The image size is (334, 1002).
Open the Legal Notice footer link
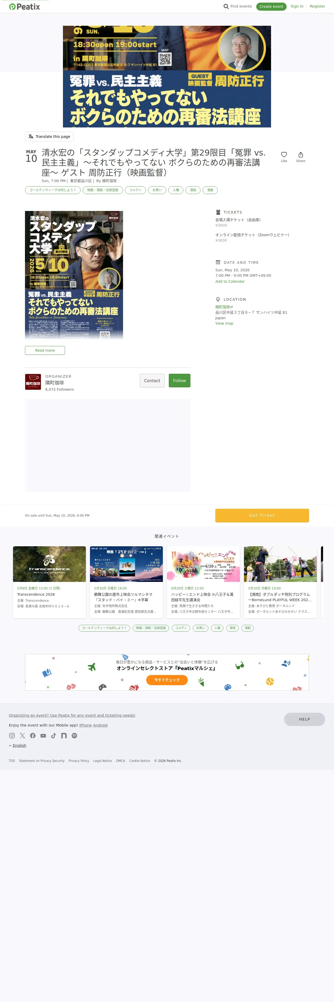pos(103,761)
